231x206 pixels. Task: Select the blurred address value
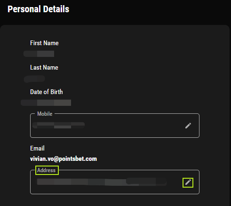[x=102, y=182]
